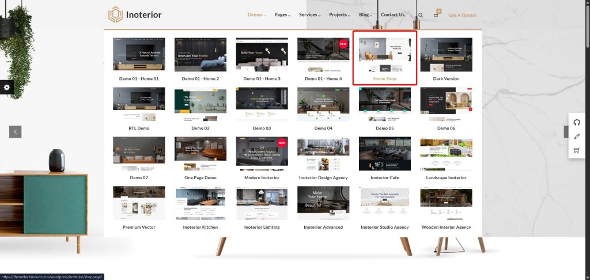Open the Projects menu
The height and width of the screenshot is (280, 590).
340,15
